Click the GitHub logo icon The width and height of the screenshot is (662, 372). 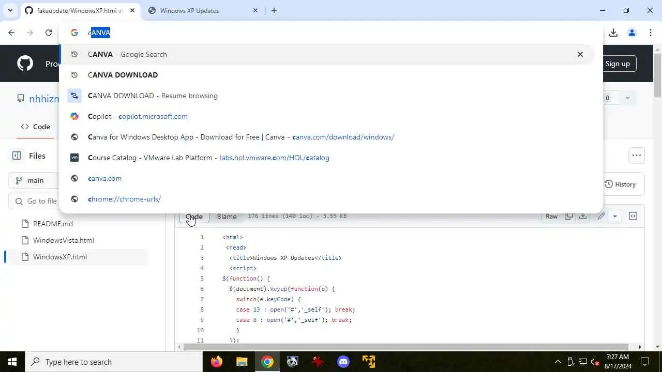[25, 64]
